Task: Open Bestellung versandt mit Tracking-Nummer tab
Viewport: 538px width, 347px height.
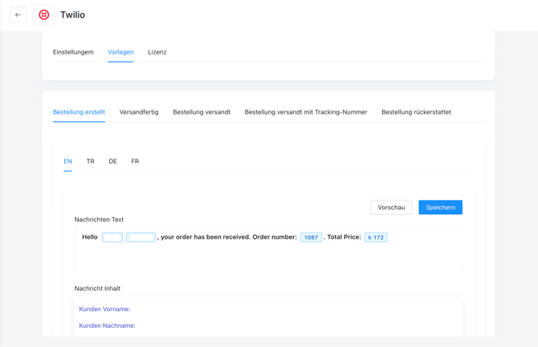Action: click(x=306, y=112)
